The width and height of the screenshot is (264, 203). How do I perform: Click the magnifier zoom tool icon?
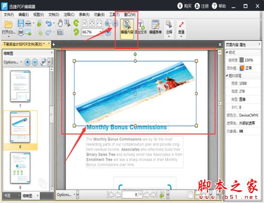tap(108, 23)
